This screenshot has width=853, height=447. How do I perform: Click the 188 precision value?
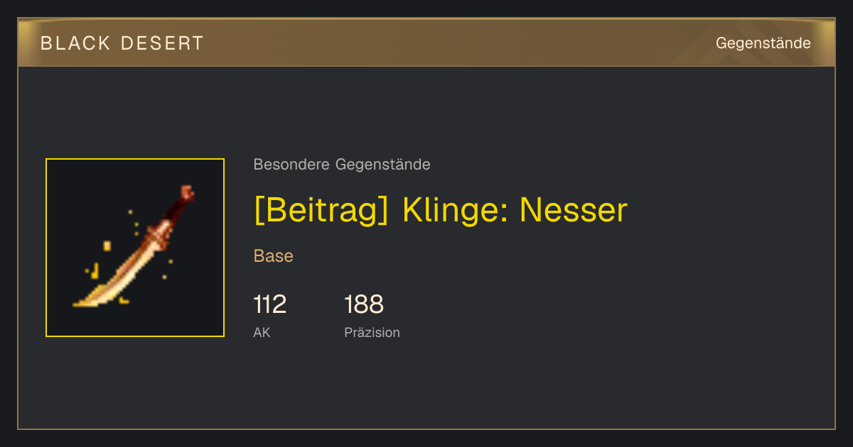pos(364,304)
